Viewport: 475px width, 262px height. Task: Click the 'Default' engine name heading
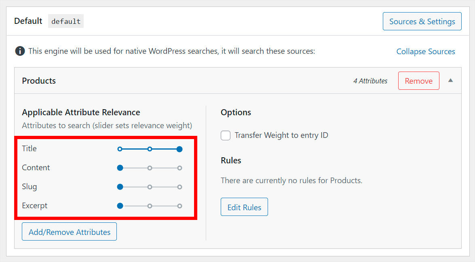pos(28,21)
